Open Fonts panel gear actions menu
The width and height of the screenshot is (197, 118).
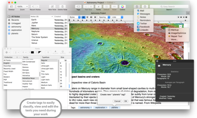(x=8, y=52)
